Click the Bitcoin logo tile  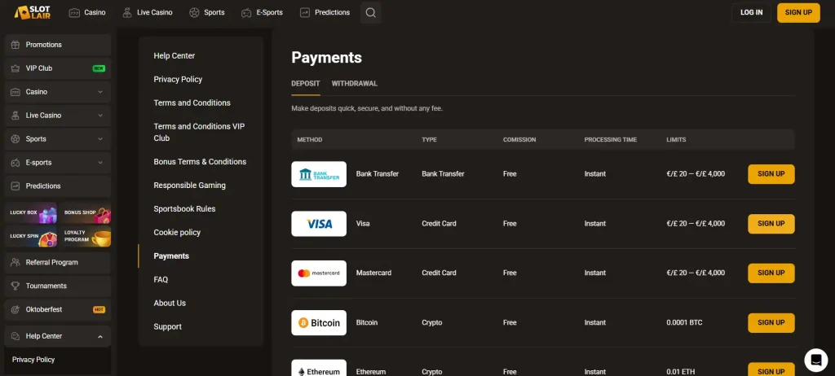(319, 322)
